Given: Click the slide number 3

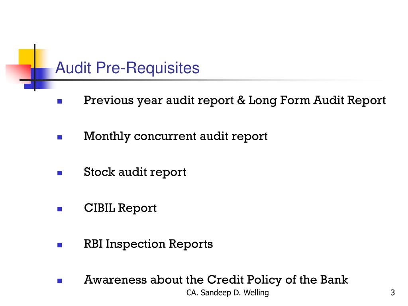Looking at the screenshot, I should pyautogui.click(x=392, y=293).
